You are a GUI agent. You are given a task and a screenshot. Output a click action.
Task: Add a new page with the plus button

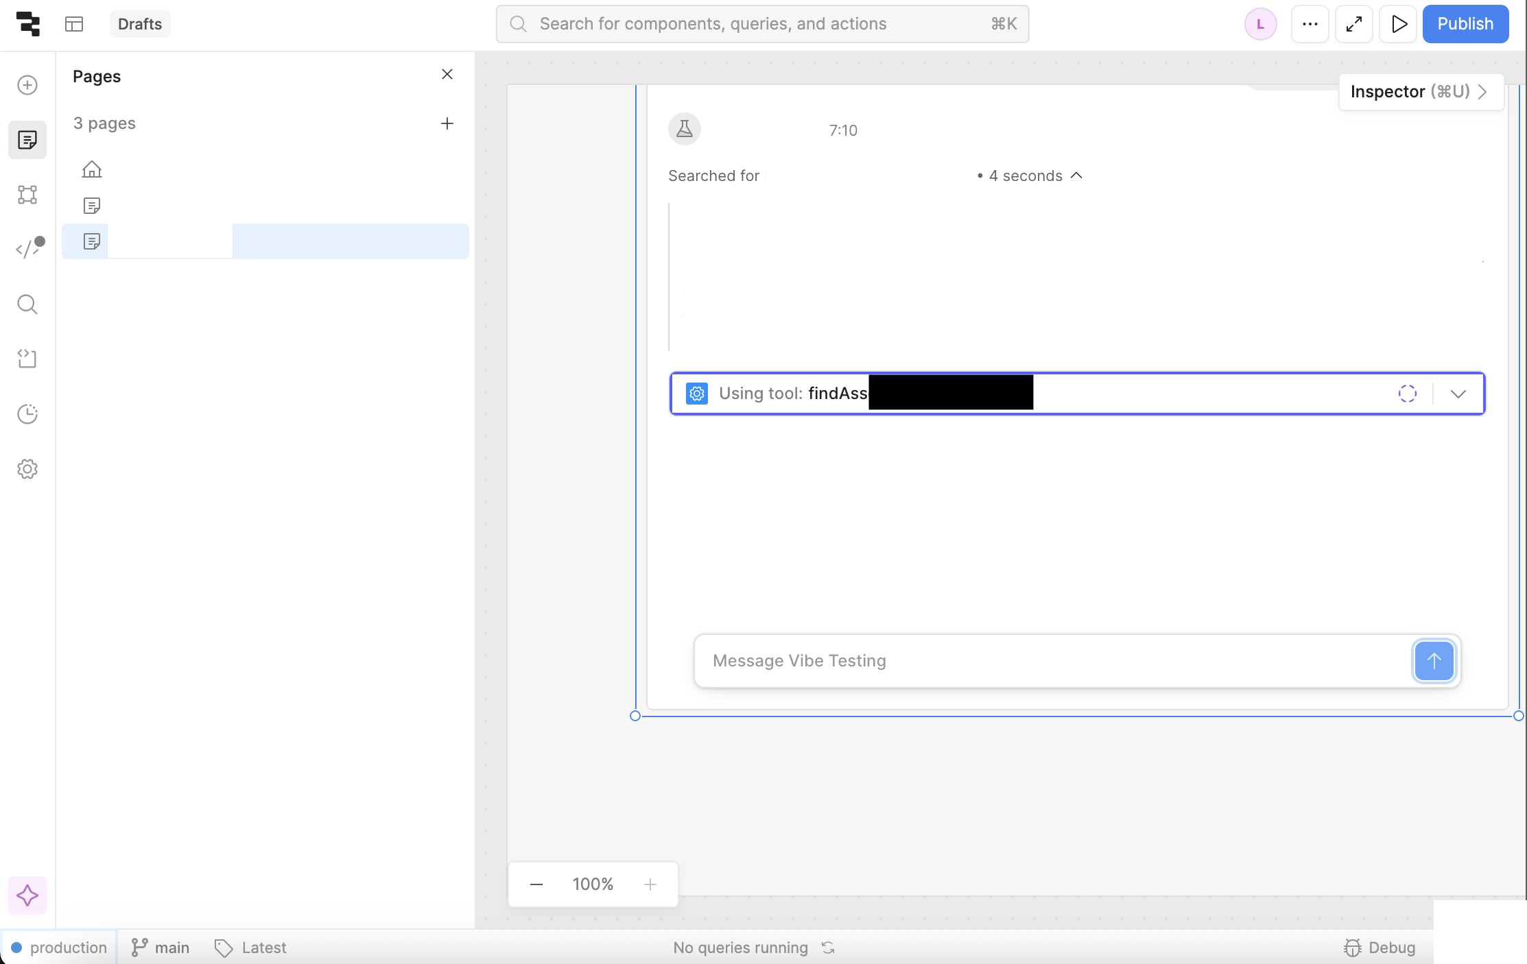point(447,123)
